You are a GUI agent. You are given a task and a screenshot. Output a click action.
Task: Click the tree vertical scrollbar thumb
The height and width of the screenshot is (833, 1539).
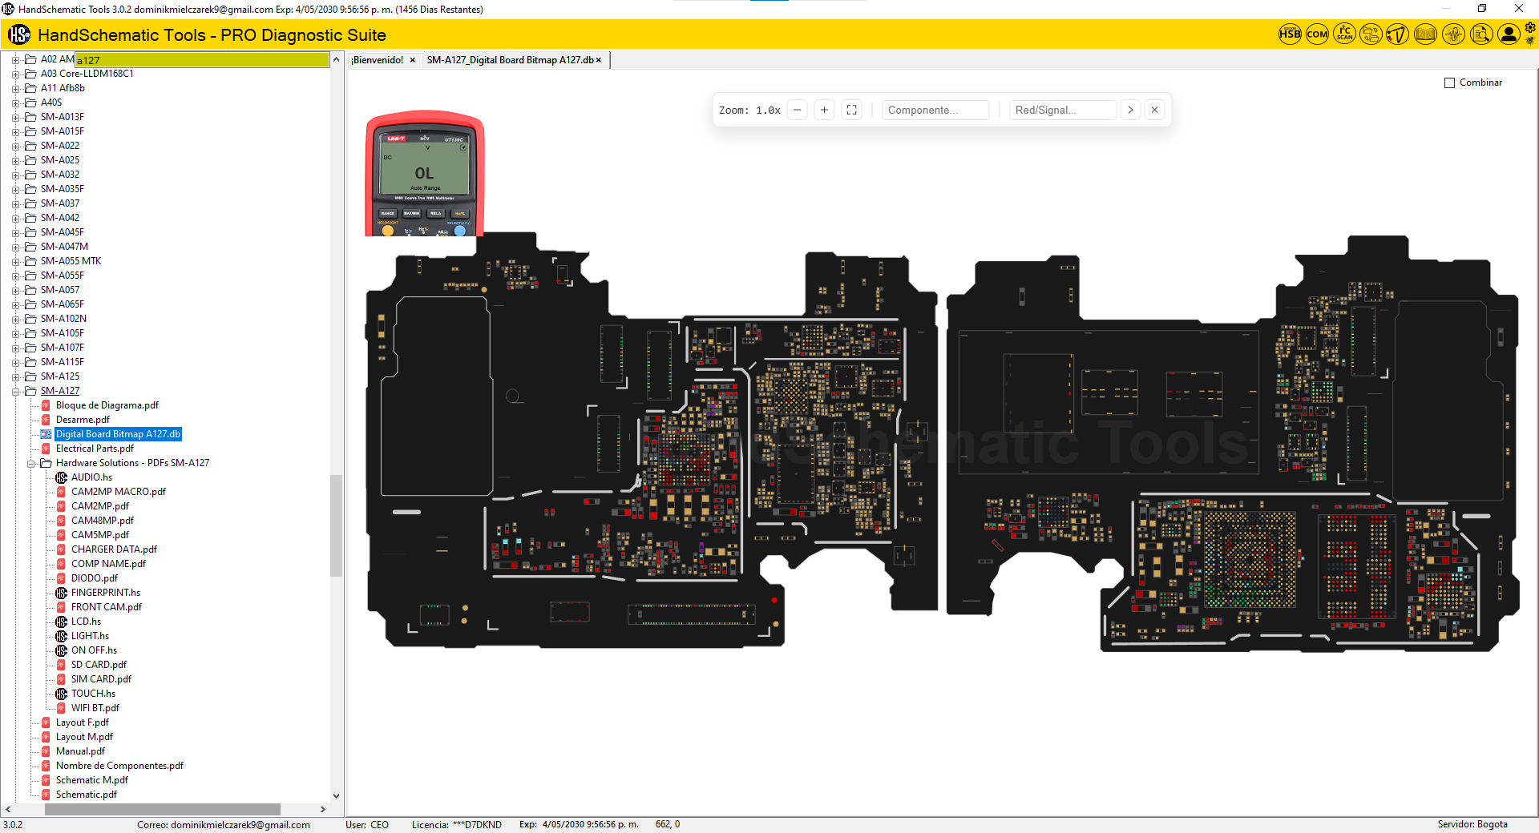tap(337, 525)
